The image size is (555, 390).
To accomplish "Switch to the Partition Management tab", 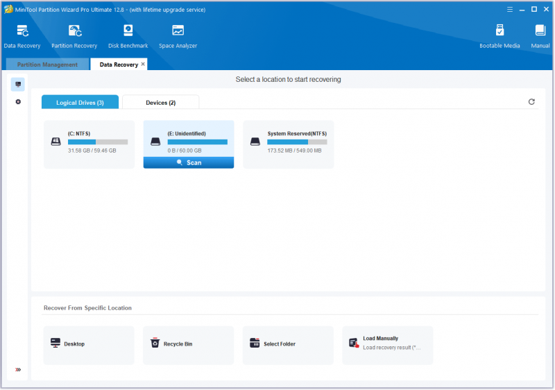I will pos(47,65).
